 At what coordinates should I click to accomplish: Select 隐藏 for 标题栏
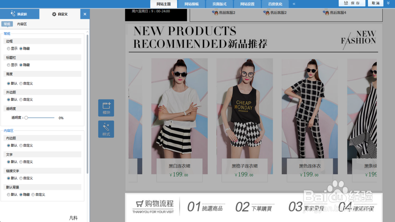coord(21,65)
